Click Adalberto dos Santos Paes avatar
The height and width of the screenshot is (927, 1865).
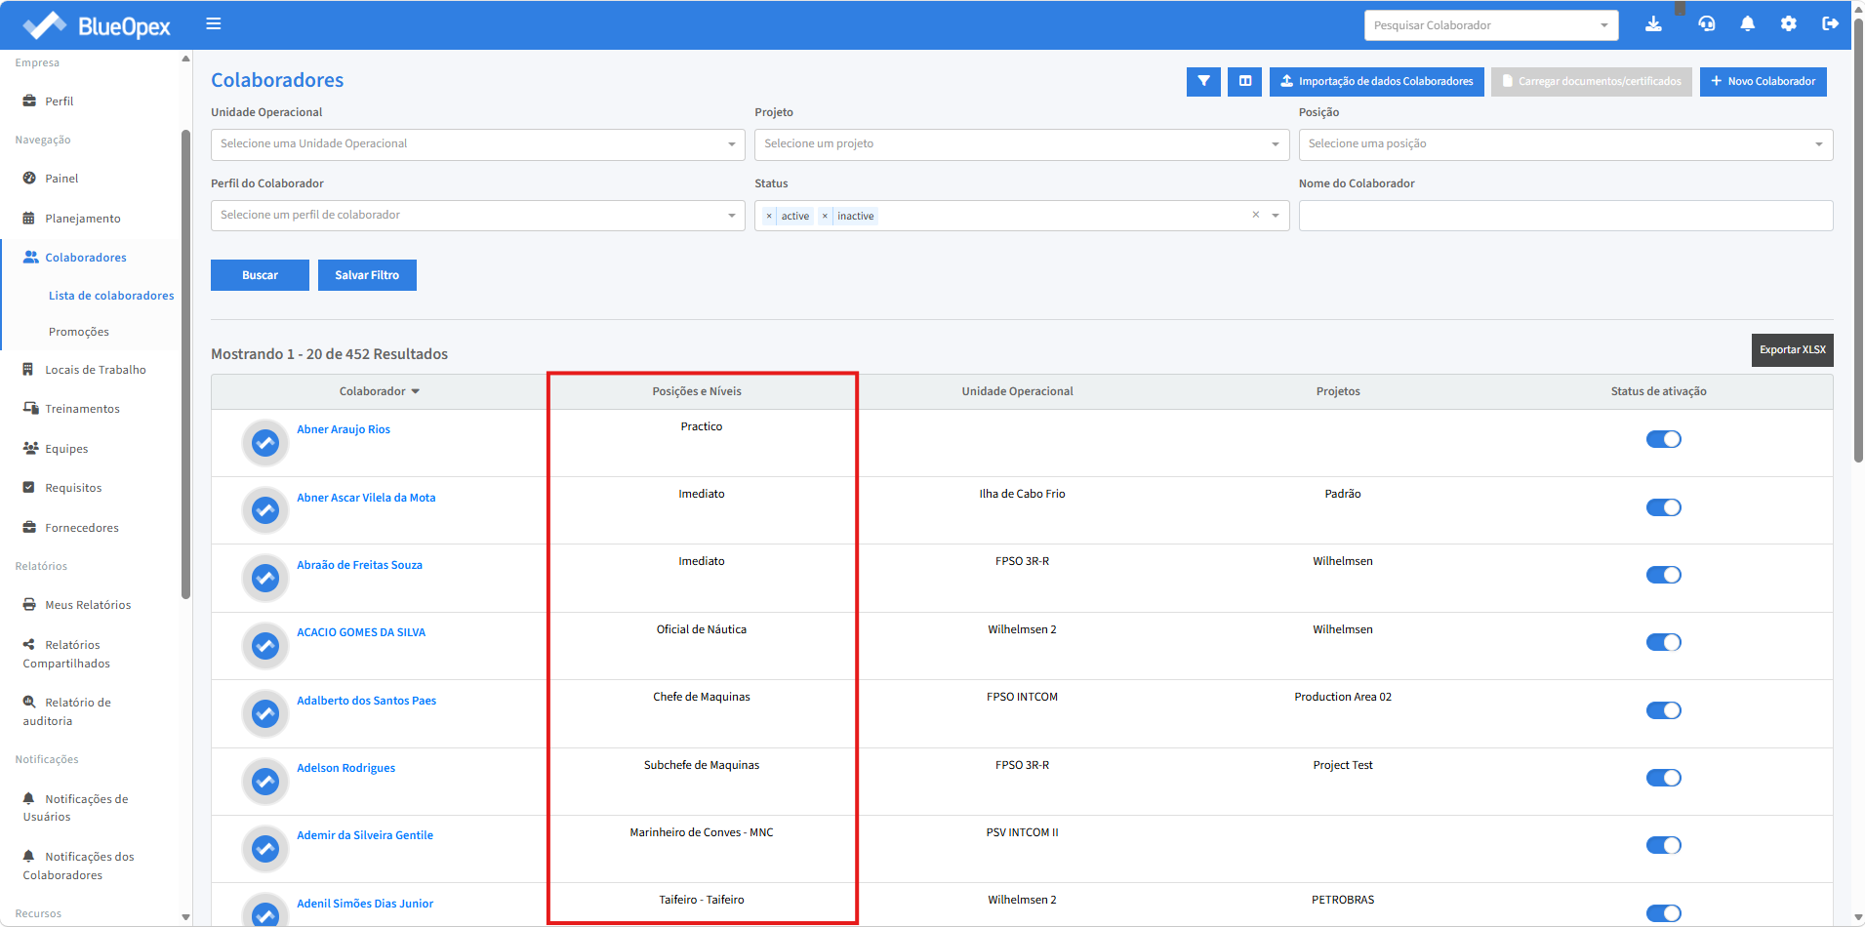click(x=265, y=713)
